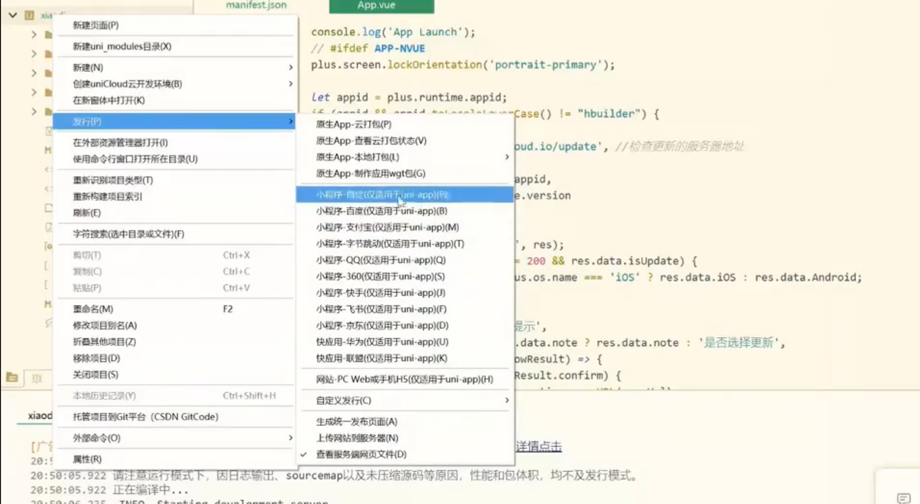This screenshot has height=504, width=920.
Task: Click the 'portrait-primary' string in code
Action: coord(546,65)
